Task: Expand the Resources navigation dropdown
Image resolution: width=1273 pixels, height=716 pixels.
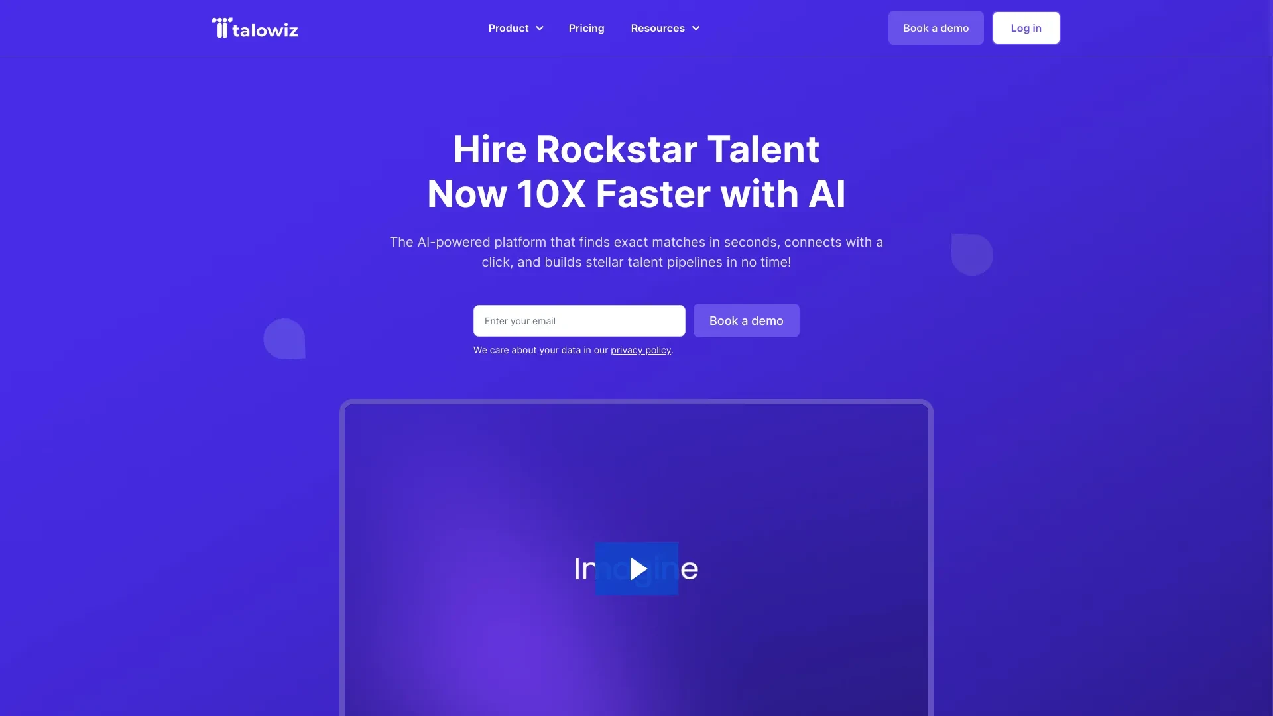Action: (664, 28)
